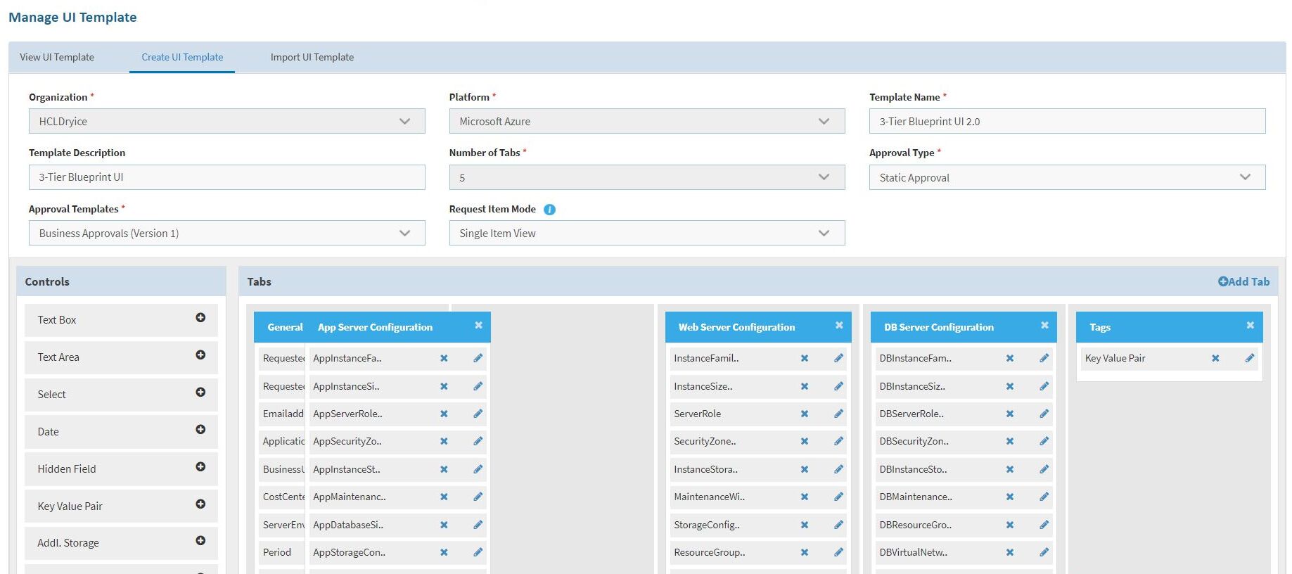Click the Emailadd field in General

pyautogui.click(x=283, y=414)
